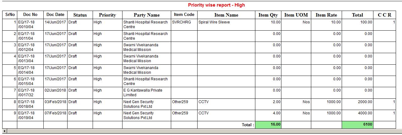
Task: Click the C C R column header
Action: (x=384, y=15)
